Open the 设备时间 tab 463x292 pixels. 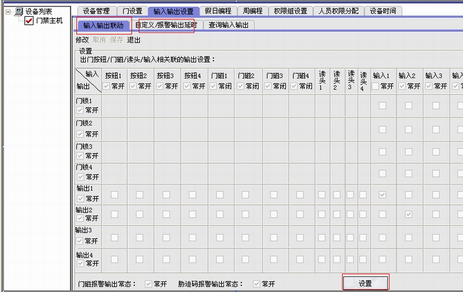[x=382, y=10]
